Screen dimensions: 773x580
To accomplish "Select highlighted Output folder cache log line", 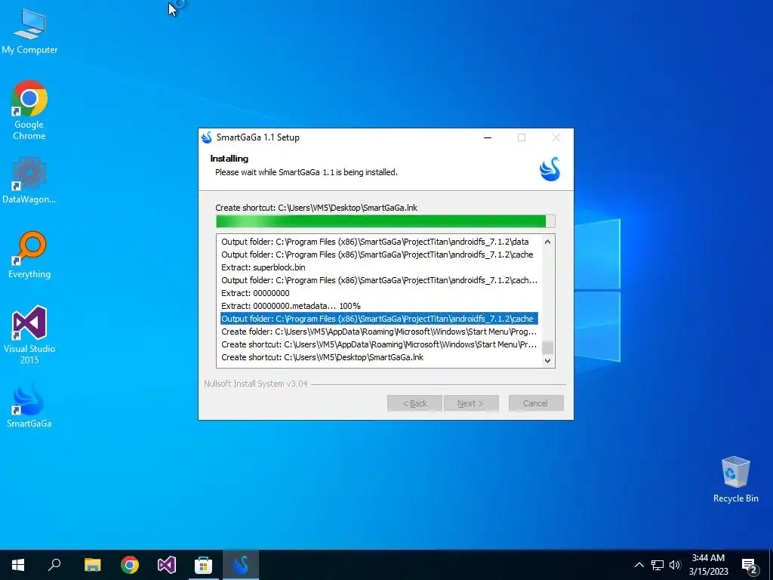I will pos(379,319).
